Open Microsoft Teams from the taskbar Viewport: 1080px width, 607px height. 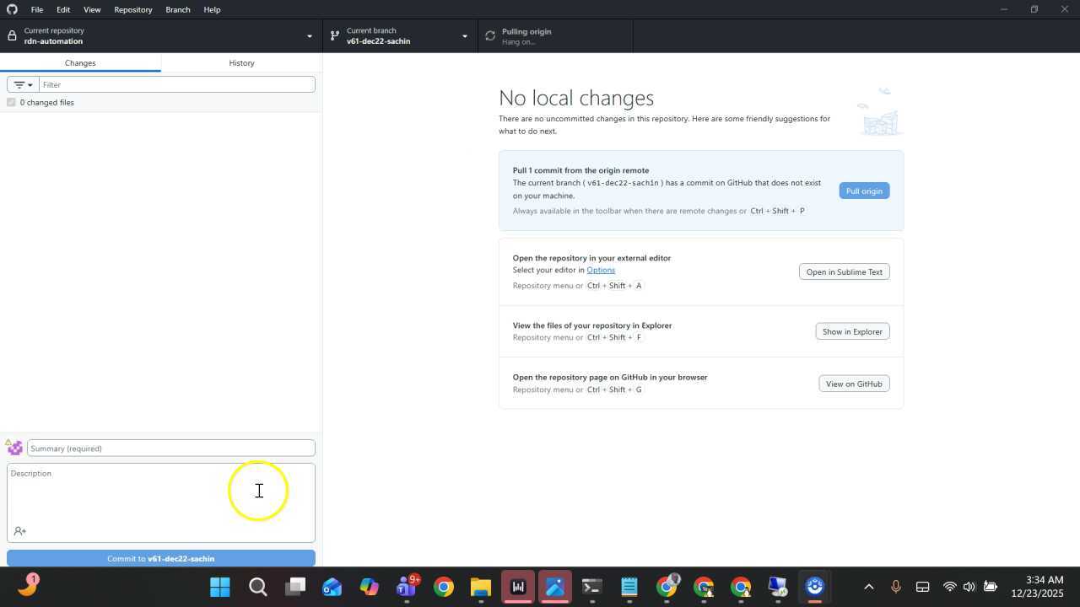[407, 587]
